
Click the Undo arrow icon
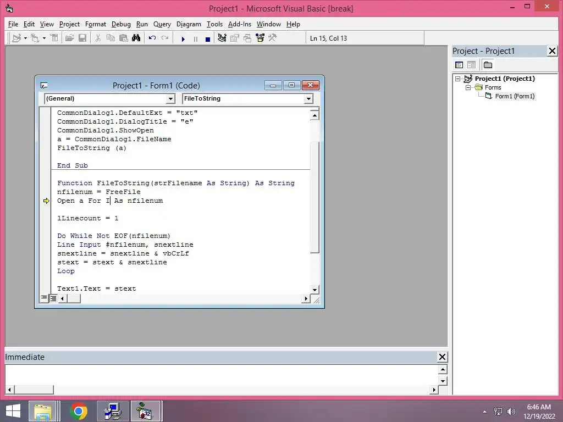tap(152, 38)
